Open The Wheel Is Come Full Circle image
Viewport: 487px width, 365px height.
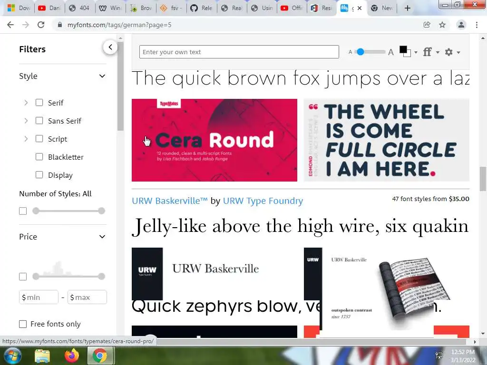pos(386,140)
